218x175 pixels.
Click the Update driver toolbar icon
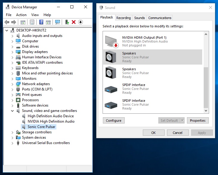tap(67, 22)
